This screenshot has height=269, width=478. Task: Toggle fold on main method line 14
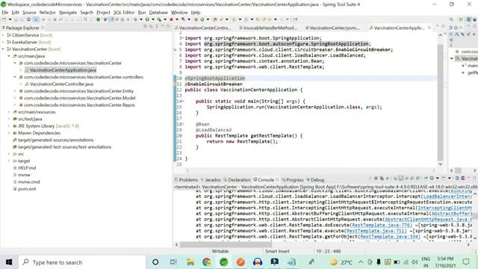click(x=182, y=102)
